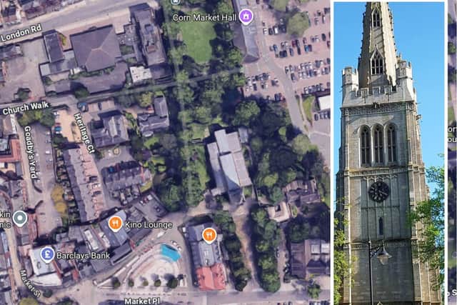Select the Barclays Bank pound marker
The image size is (457, 305).
point(47,254)
